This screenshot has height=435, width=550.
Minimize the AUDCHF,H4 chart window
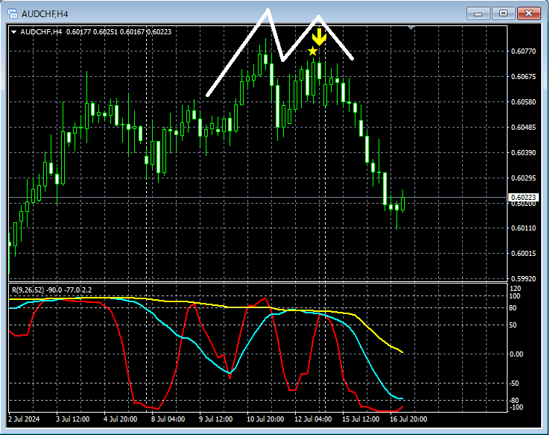coord(478,13)
